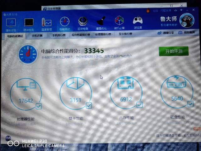Viewport: 201px width, 151px height.
Task: Open the 硬件检测 hardware detection icon
Action: click(x=29, y=22)
